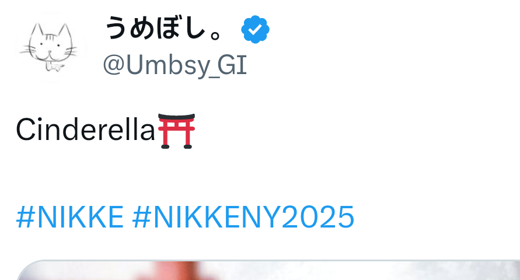The height and width of the screenshot is (280, 520).
Task: Click the red torii gate emoji
Action: 176,131
